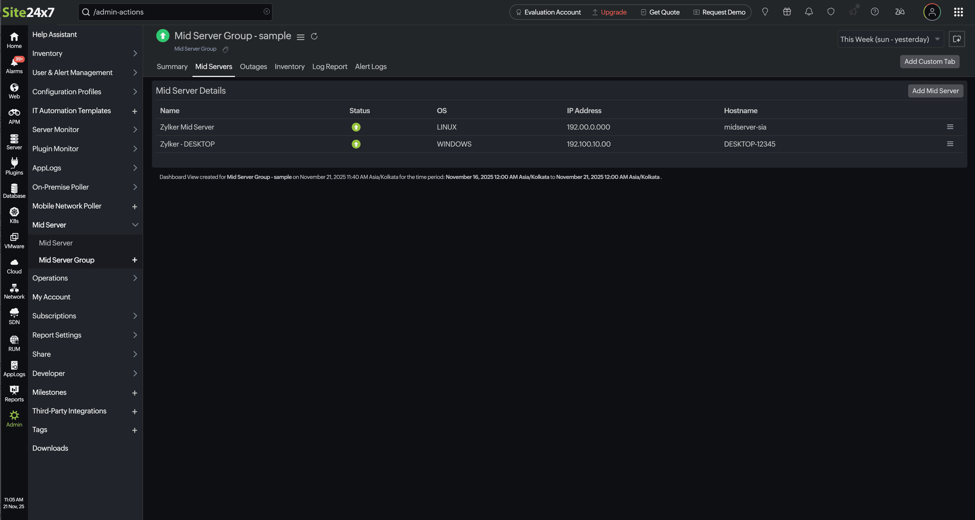Image resolution: width=975 pixels, height=520 pixels.
Task: Open notifications bell
Action: pos(809,12)
